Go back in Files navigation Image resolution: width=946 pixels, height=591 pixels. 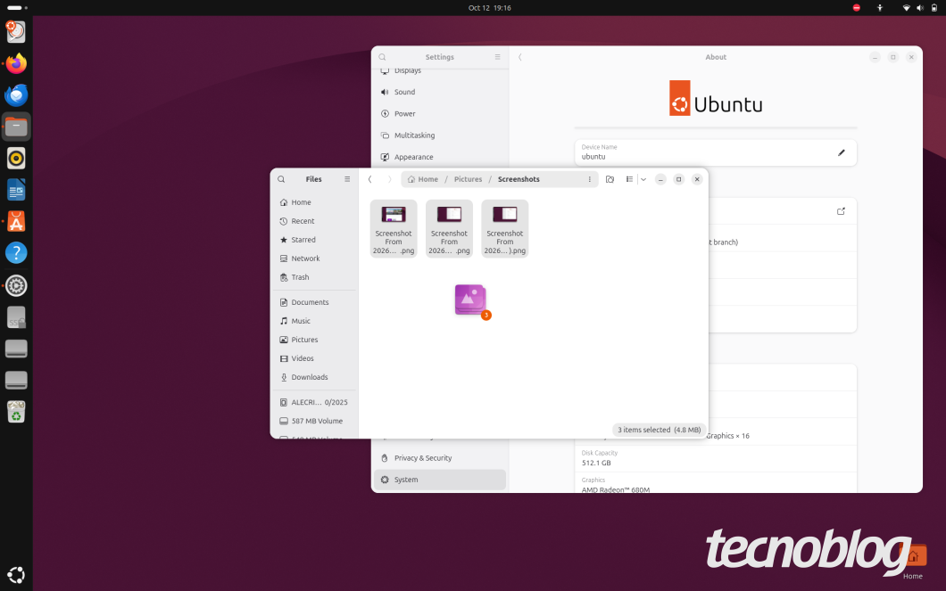coord(369,179)
